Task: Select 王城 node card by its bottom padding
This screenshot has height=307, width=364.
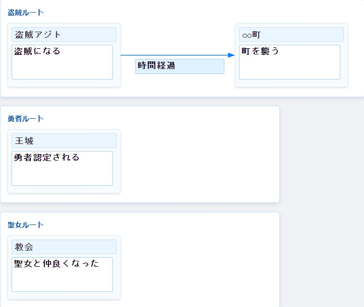Action: point(64,189)
